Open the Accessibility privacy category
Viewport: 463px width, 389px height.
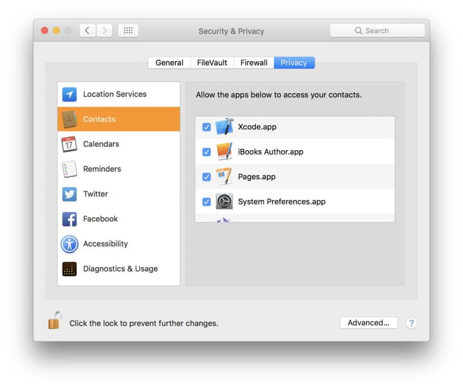119,244
